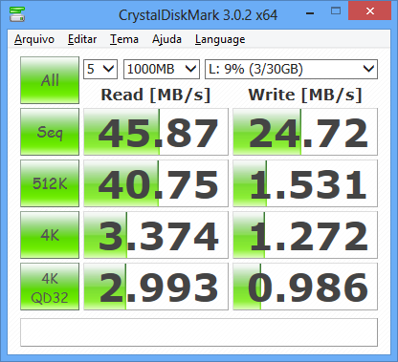Expand the test size dropdown showing 1000MB

coord(162,69)
